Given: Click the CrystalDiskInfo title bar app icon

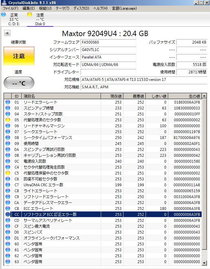Looking at the screenshot, I should point(4,2).
